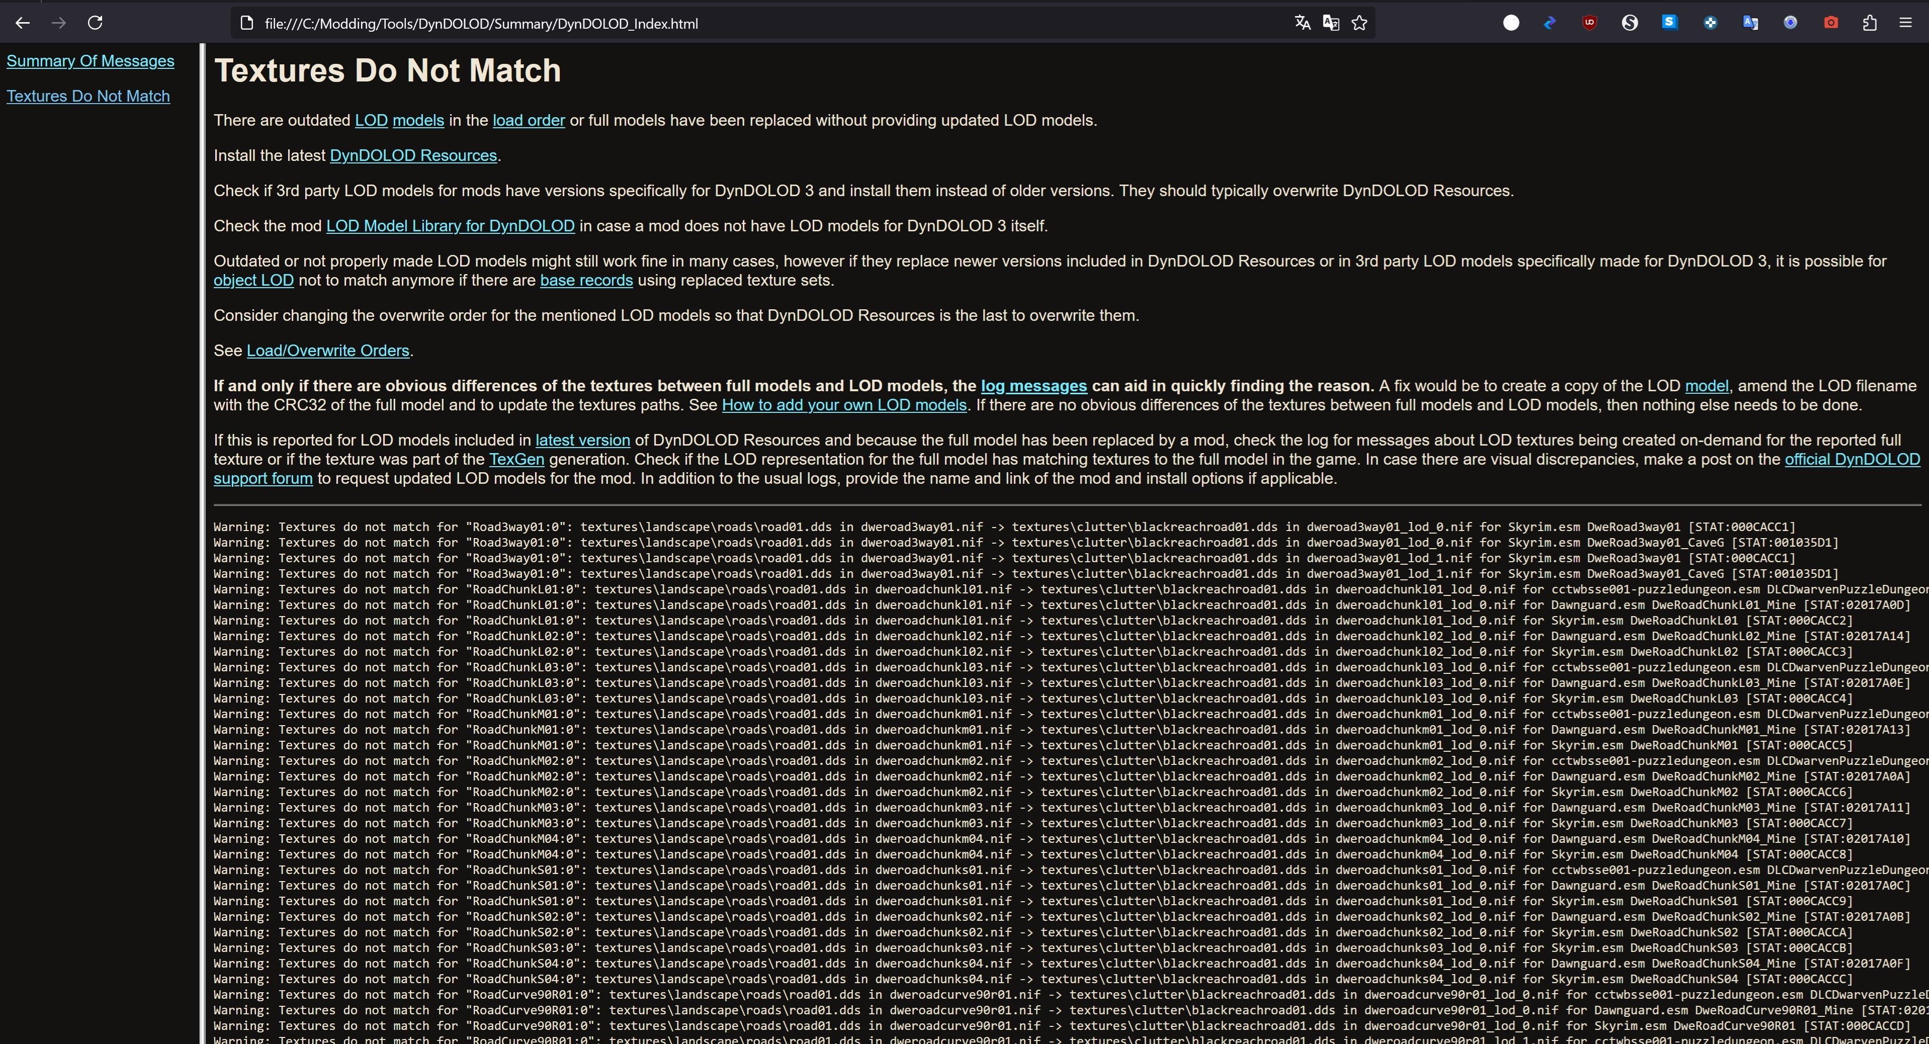Click the browser back arrow

(x=23, y=23)
